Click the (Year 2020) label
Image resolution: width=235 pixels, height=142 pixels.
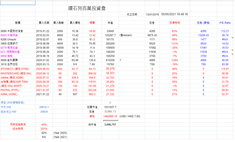(60, 133)
